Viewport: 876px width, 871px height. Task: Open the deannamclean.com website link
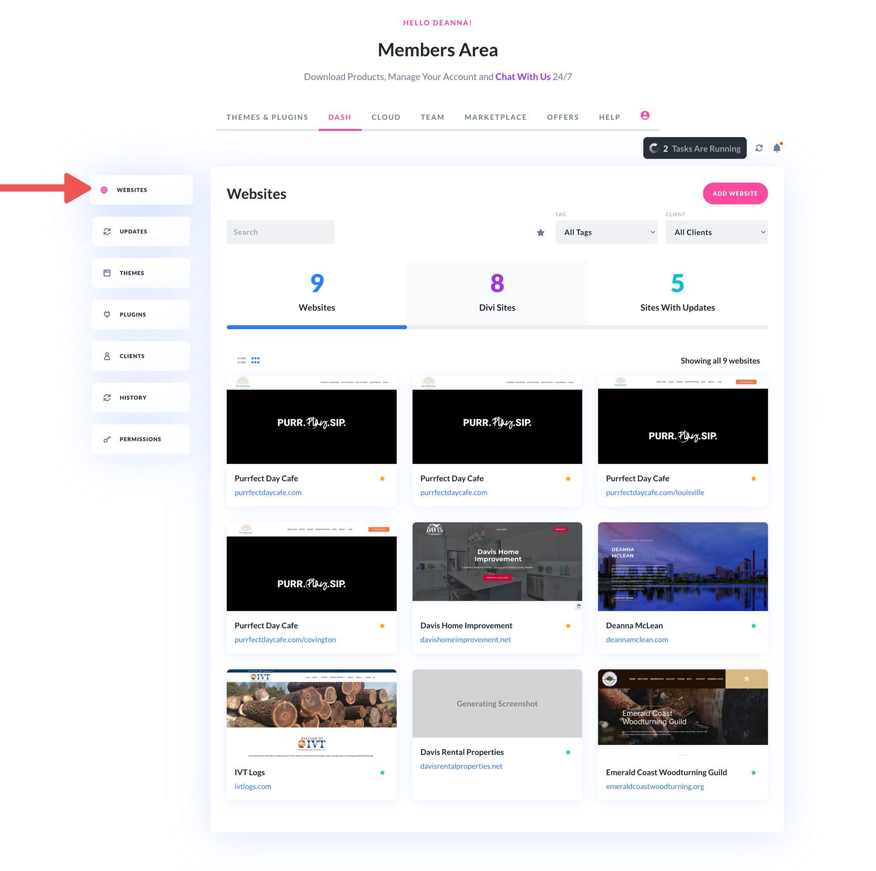(x=637, y=640)
